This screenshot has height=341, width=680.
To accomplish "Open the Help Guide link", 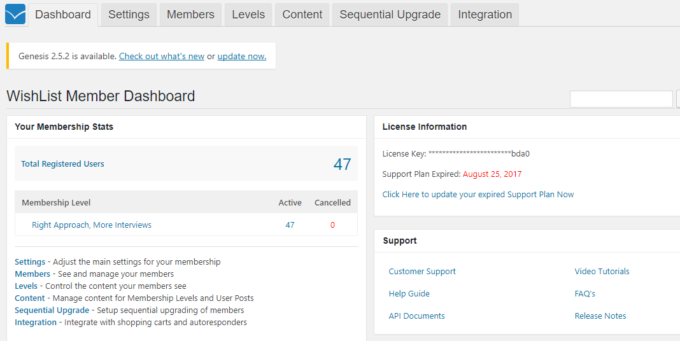I will 409,294.
